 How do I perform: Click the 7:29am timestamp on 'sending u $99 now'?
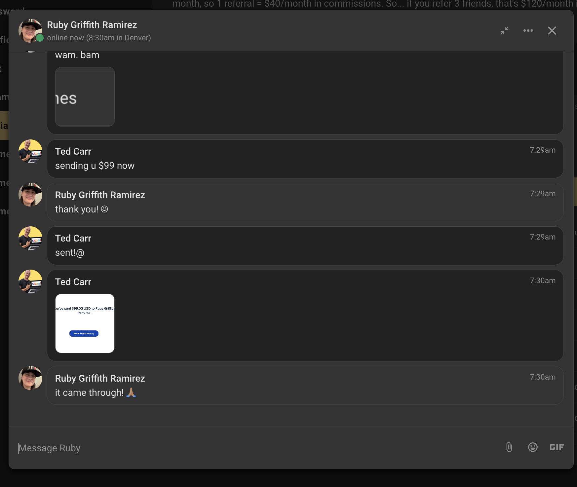[x=543, y=150]
